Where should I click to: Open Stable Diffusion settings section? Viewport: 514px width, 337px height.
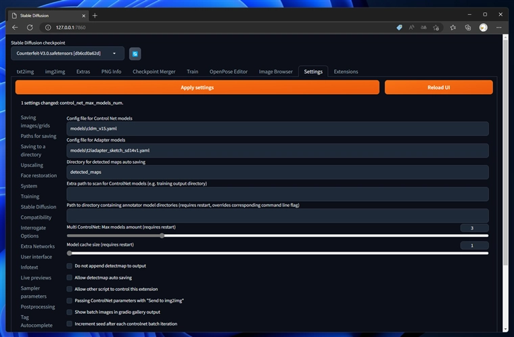click(39, 206)
